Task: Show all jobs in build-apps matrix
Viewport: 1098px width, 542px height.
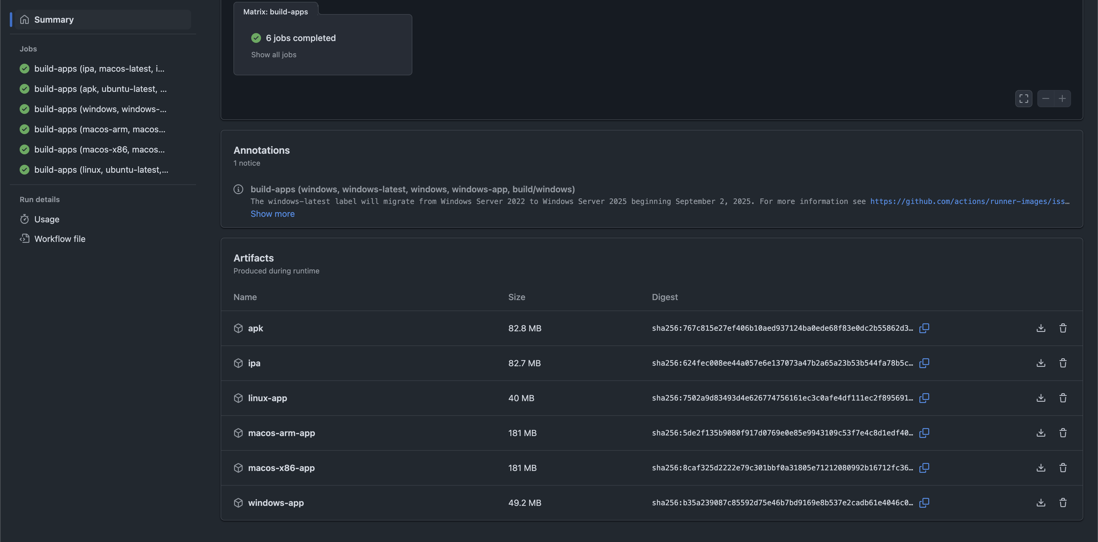Action: pyautogui.click(x=273, y=55)
